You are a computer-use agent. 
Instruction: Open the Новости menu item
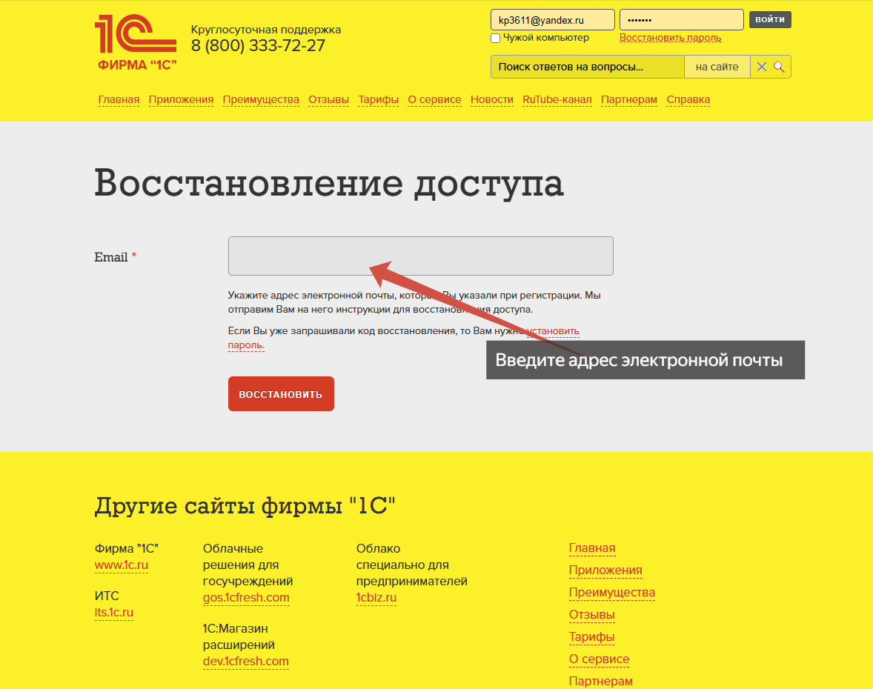click(x=492, y=99)
